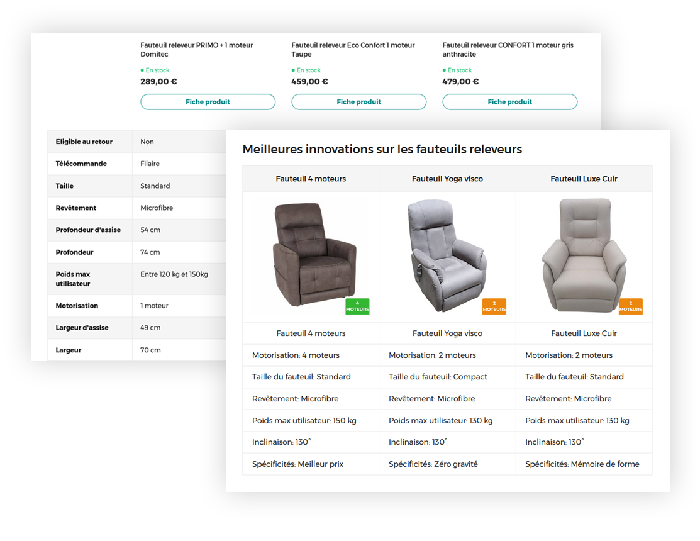Click the beige Fauteuil Luxe Cuir chair image
The height and width of the screenshot is (541, 700).
point(584,254)
